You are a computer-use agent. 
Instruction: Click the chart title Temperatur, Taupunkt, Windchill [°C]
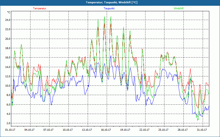click(112, 2)
